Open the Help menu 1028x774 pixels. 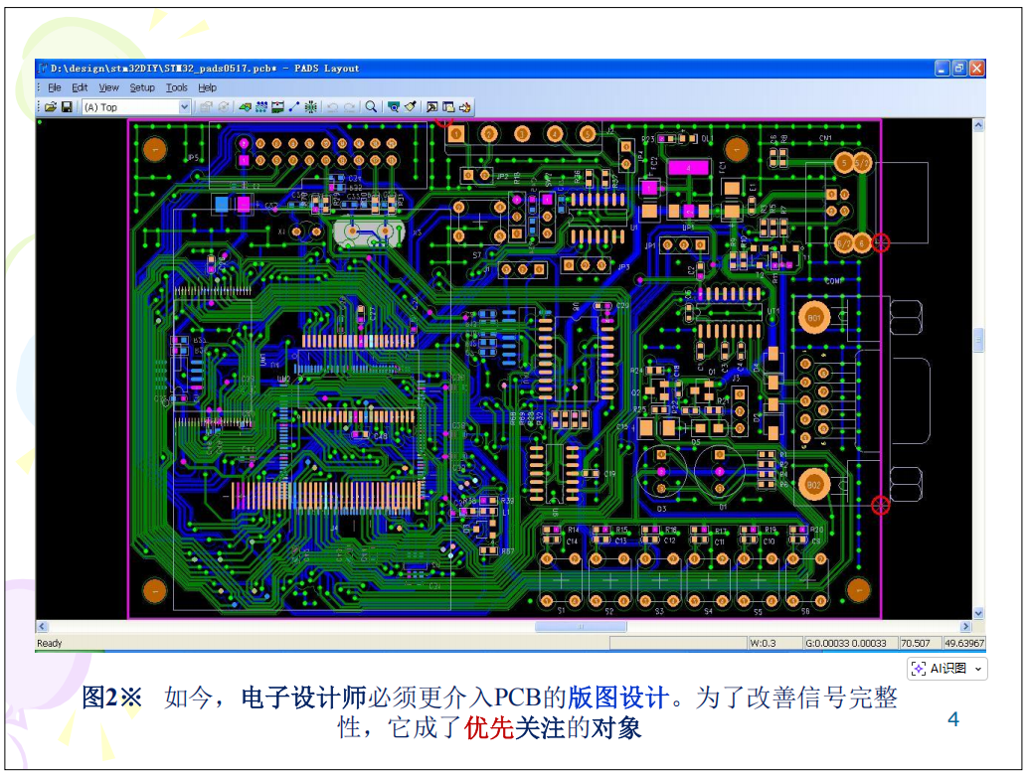click(207, 87)
